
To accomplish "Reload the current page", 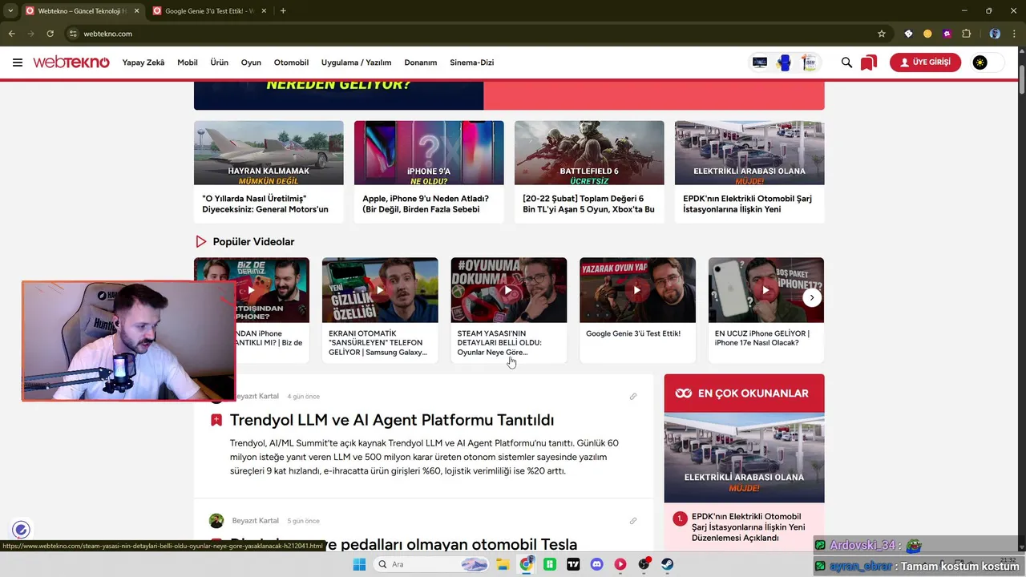I will pos(50,34).
